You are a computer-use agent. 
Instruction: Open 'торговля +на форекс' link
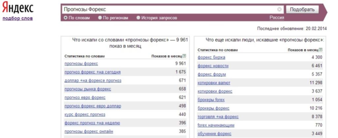coord(218,117)
